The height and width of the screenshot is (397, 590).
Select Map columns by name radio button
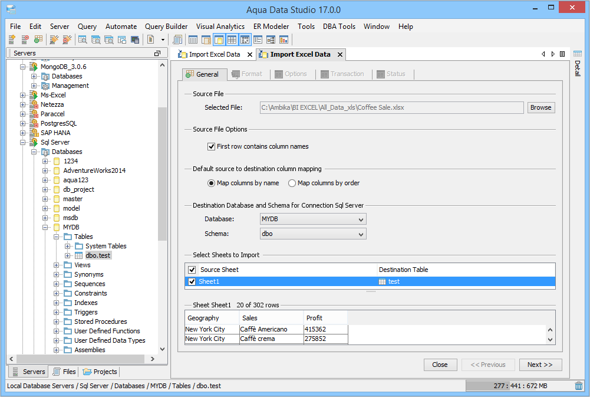click(x=212, y=183)
